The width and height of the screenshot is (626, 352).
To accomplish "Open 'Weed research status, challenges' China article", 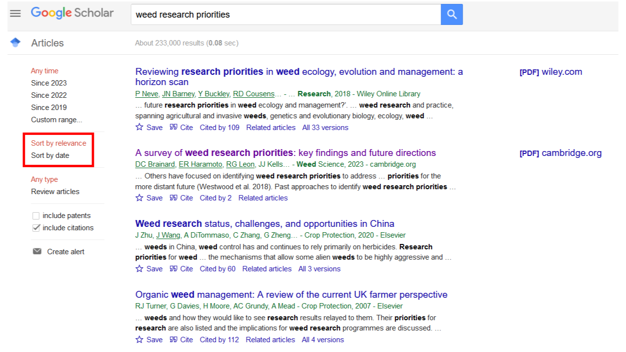I will point(265,224).
